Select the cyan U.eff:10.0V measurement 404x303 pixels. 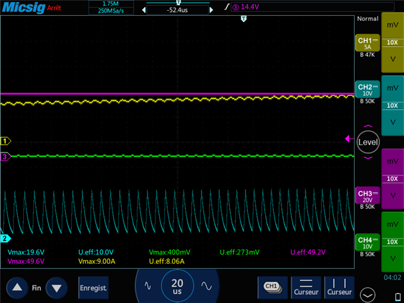point(96,252)
